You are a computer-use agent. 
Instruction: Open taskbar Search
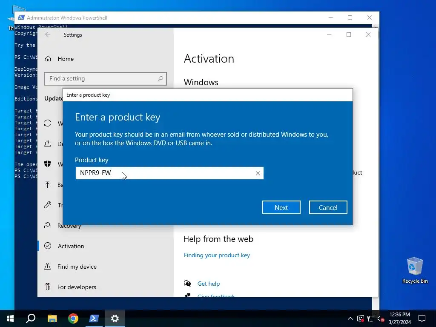click(31, 318)
